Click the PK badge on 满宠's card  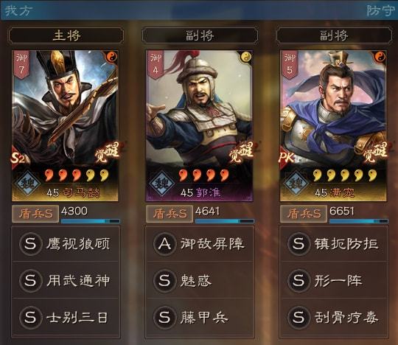287,158
